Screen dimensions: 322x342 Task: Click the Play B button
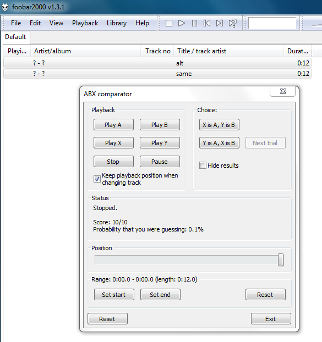click(160, 125)
